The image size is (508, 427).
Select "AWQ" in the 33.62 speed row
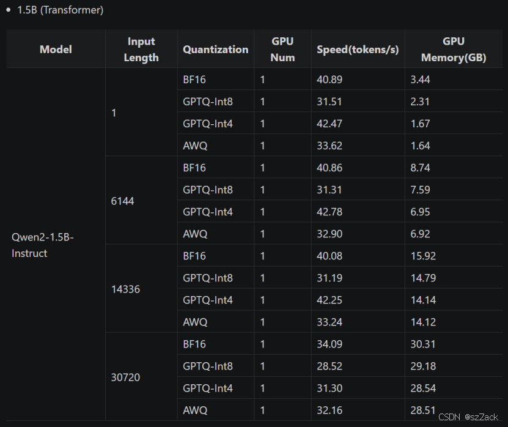pos(195,146)
